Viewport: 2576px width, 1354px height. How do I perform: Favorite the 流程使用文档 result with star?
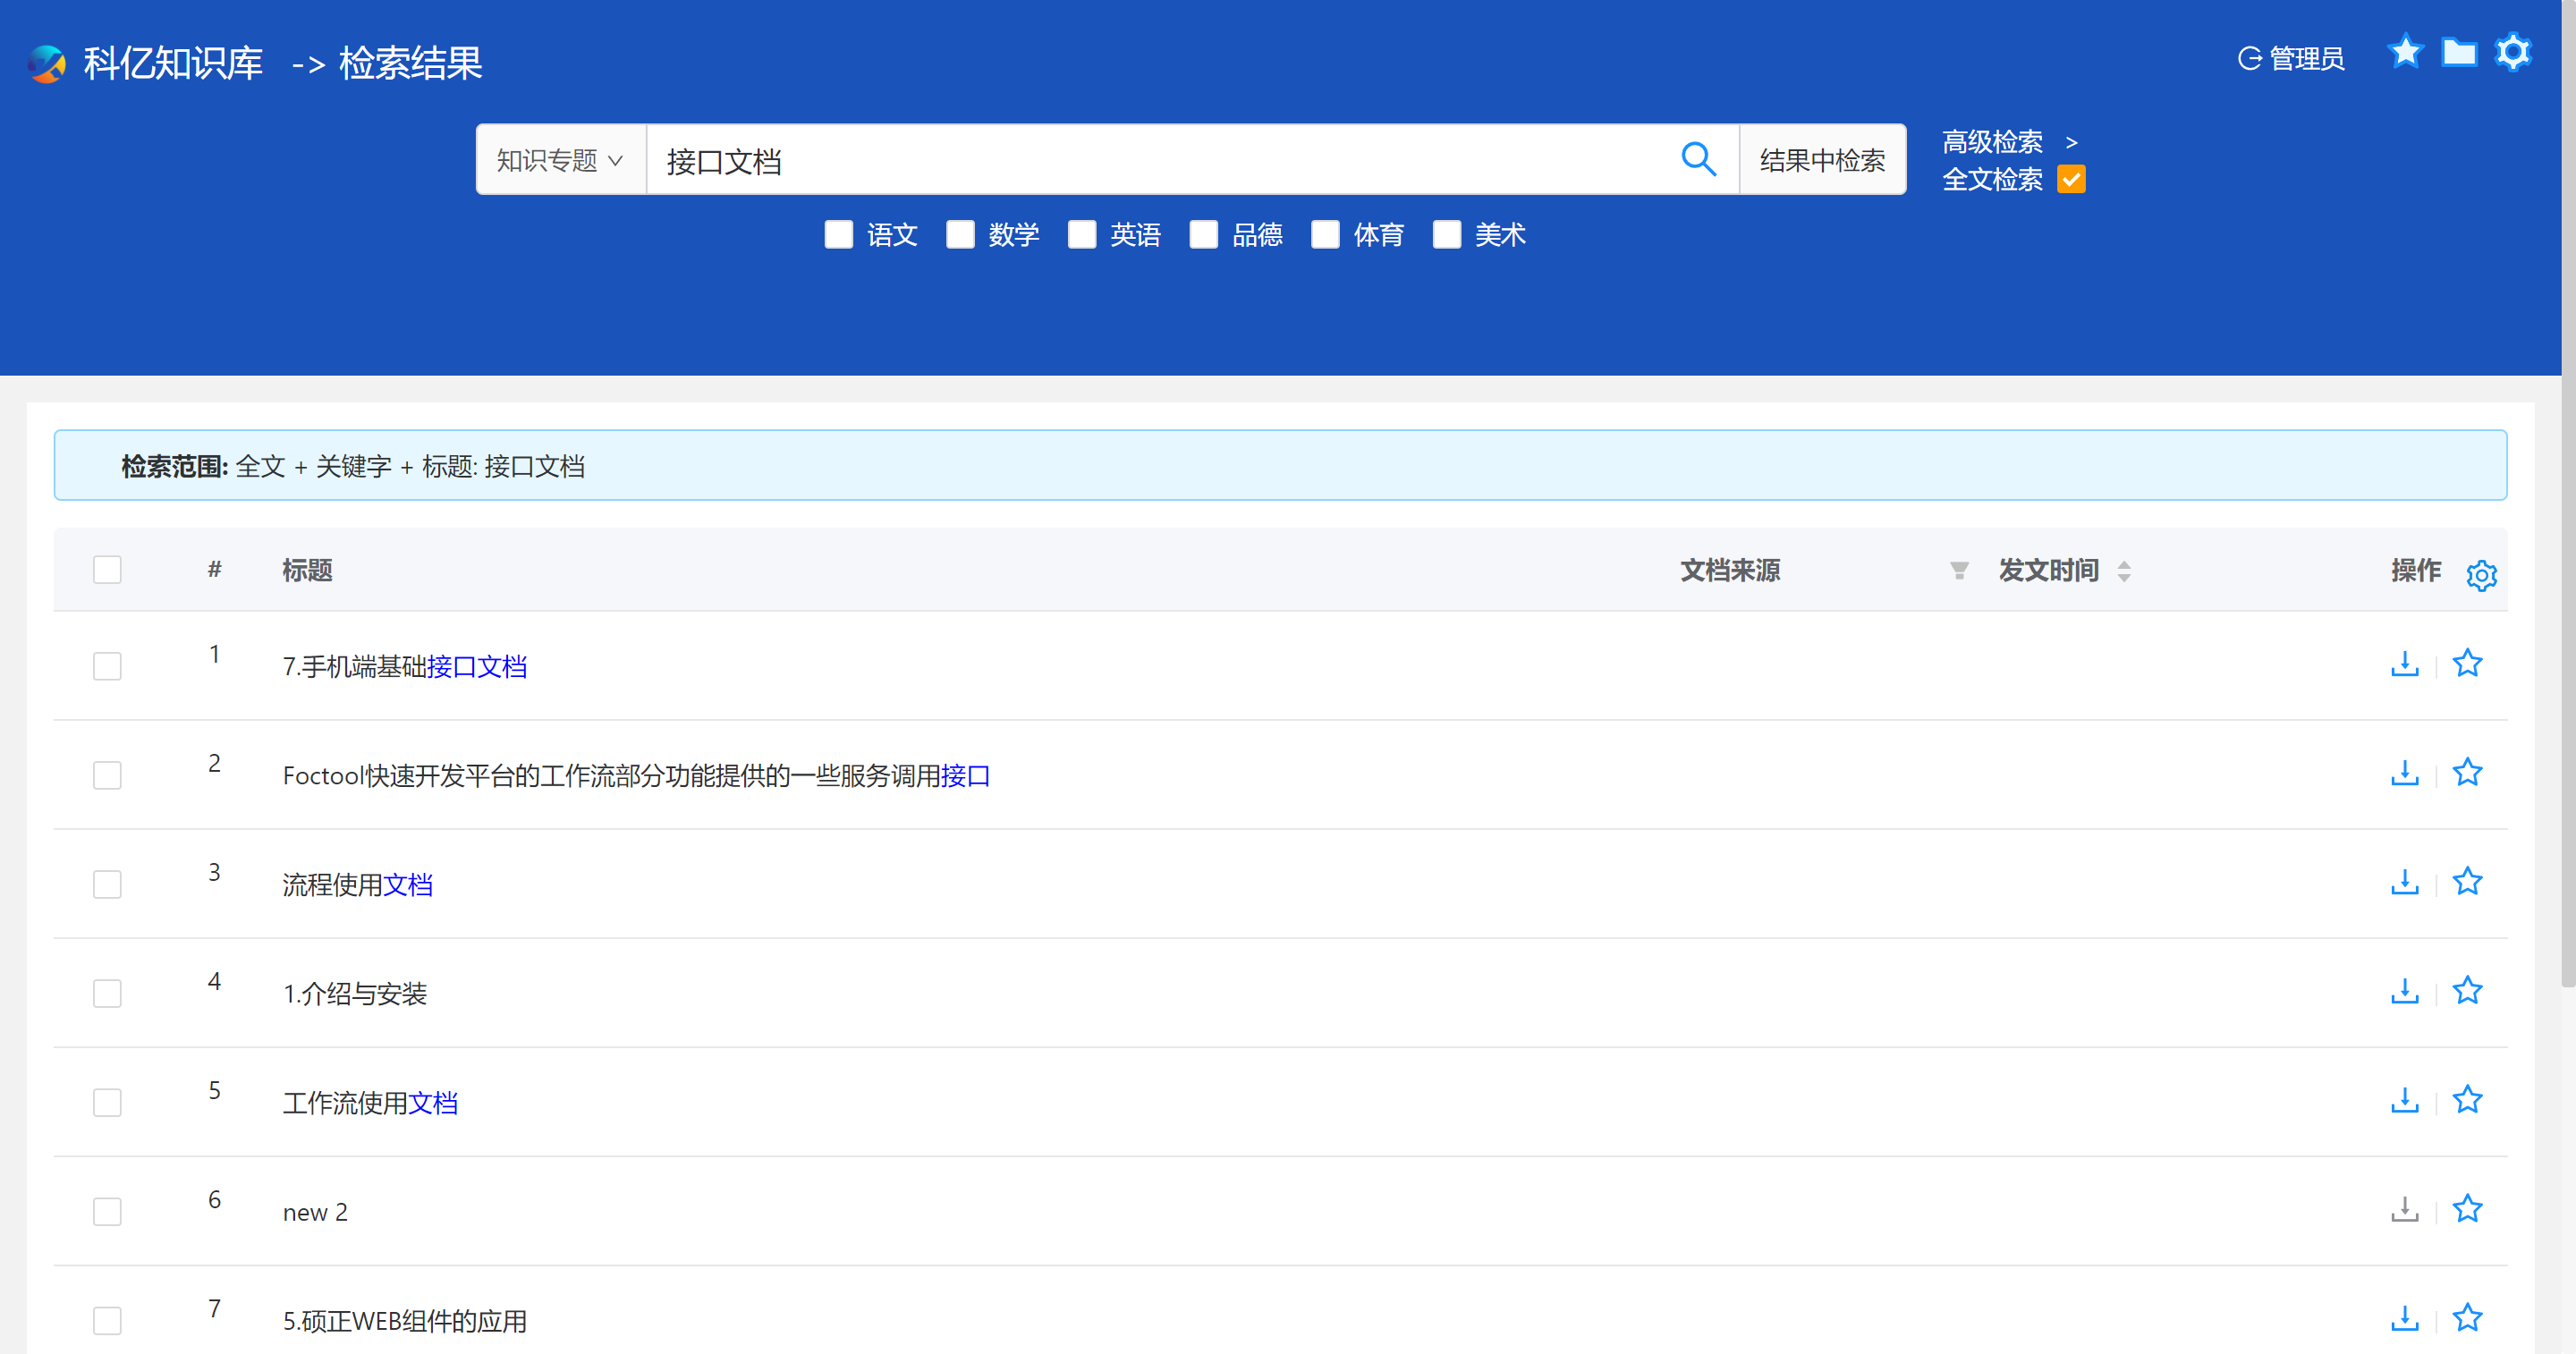(x=2467, y=882)
